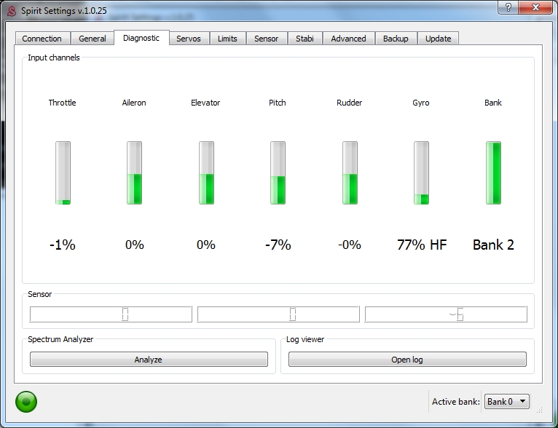Open the Sensor tab

coord(266,39)
